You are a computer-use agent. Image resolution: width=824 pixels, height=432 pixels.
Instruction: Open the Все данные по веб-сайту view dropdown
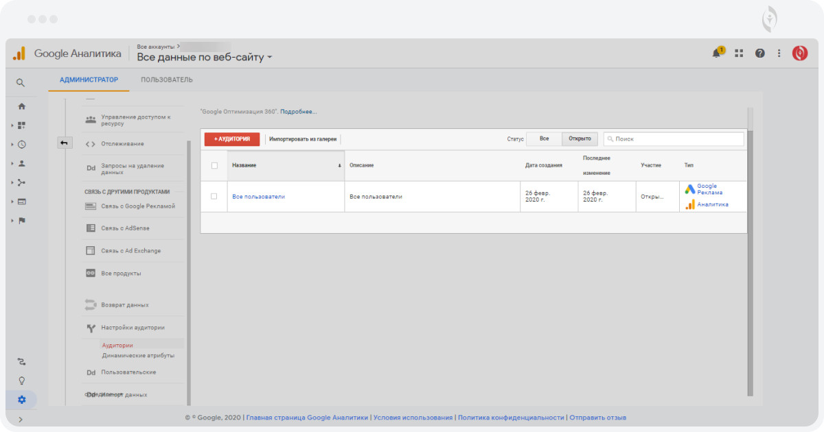pos(205,58)
